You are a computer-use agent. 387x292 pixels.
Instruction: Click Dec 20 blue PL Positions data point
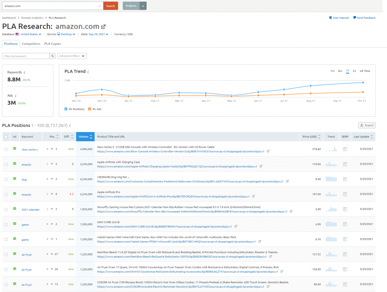(102, 90)
